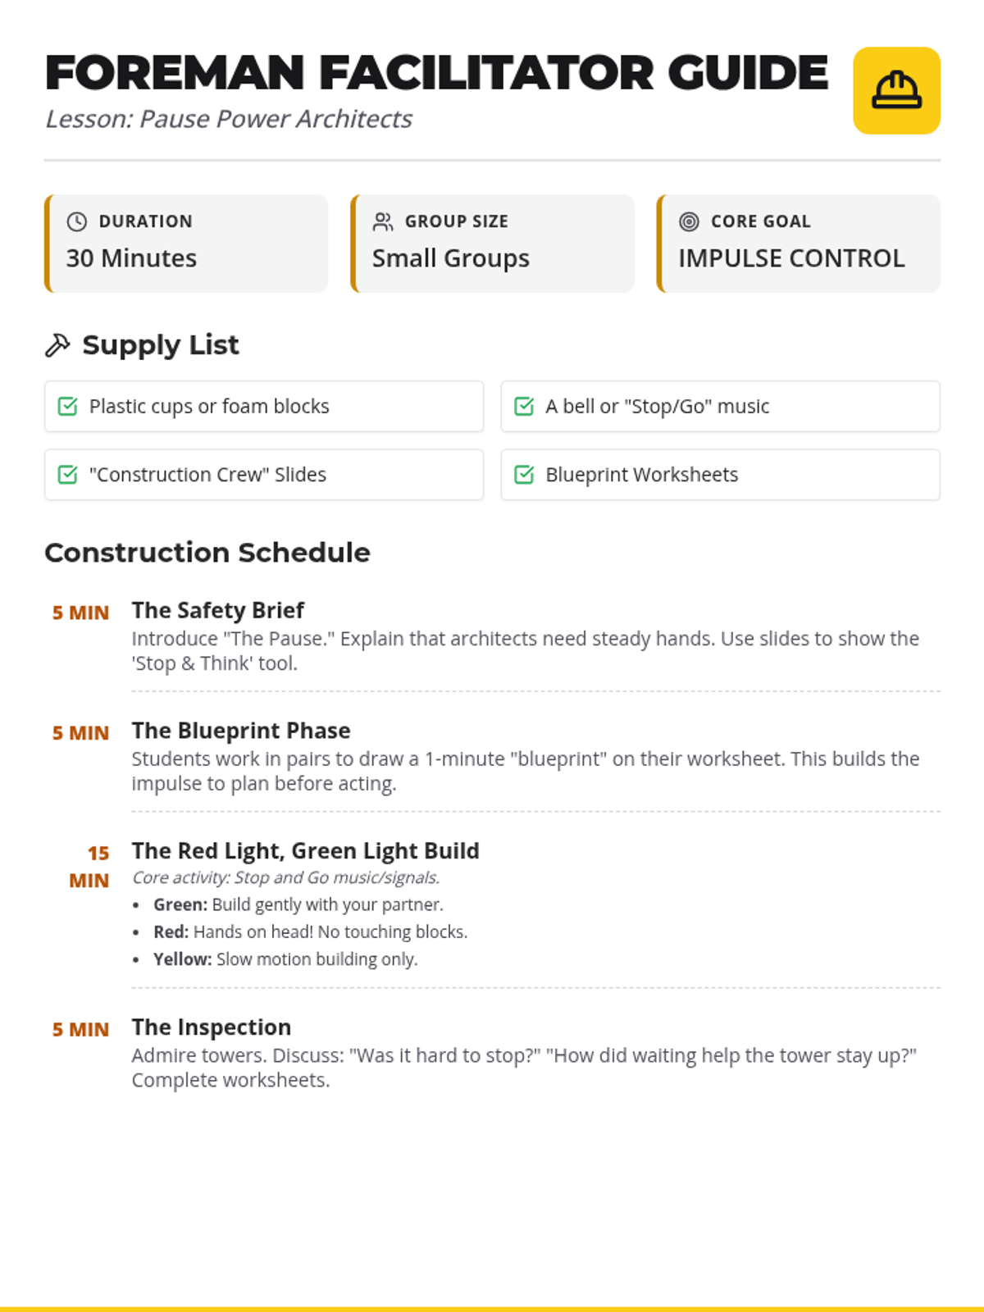Click the Construction Schedule section heading
Viewport: 984px width, 1312px height.
(x=207, y=553)
